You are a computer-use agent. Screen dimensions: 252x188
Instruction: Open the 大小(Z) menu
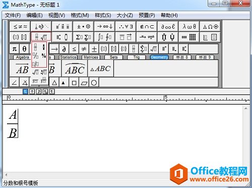pyautogui.click(x=125, y=15)
